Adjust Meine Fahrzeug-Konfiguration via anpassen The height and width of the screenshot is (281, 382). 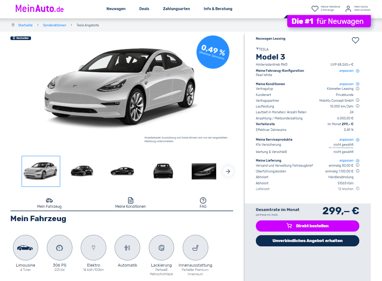349,71
